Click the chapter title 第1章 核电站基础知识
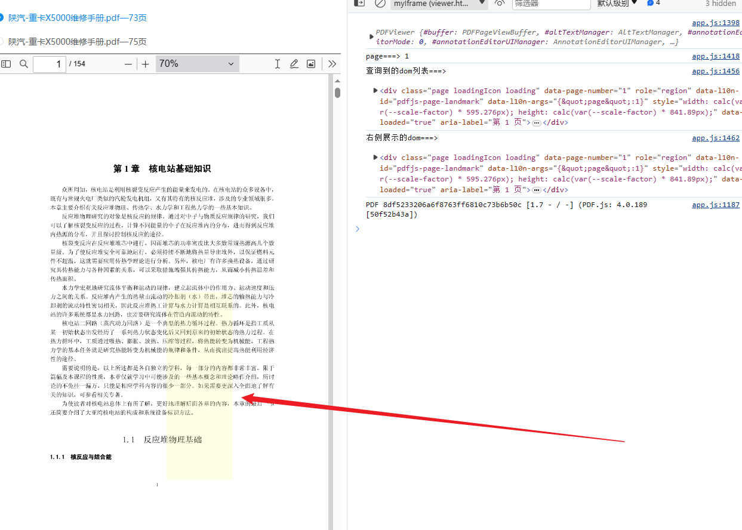The image size is (742, 530). (x=162, y=169)
